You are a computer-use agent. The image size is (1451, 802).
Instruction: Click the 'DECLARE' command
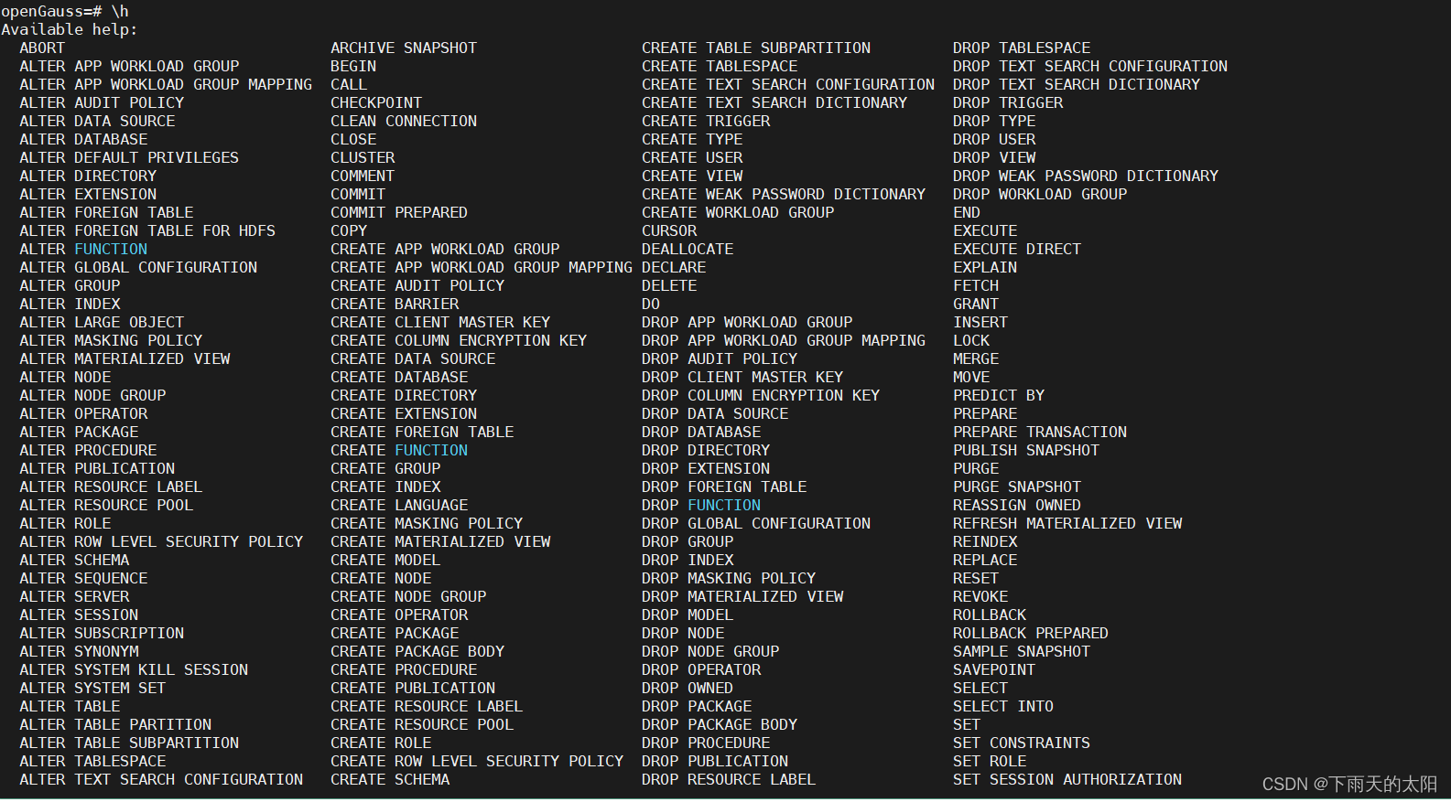(674, 267)
